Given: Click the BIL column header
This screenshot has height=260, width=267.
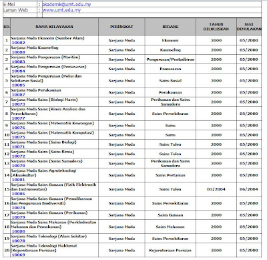Looking at the screenshot, I should click(7, 27).
